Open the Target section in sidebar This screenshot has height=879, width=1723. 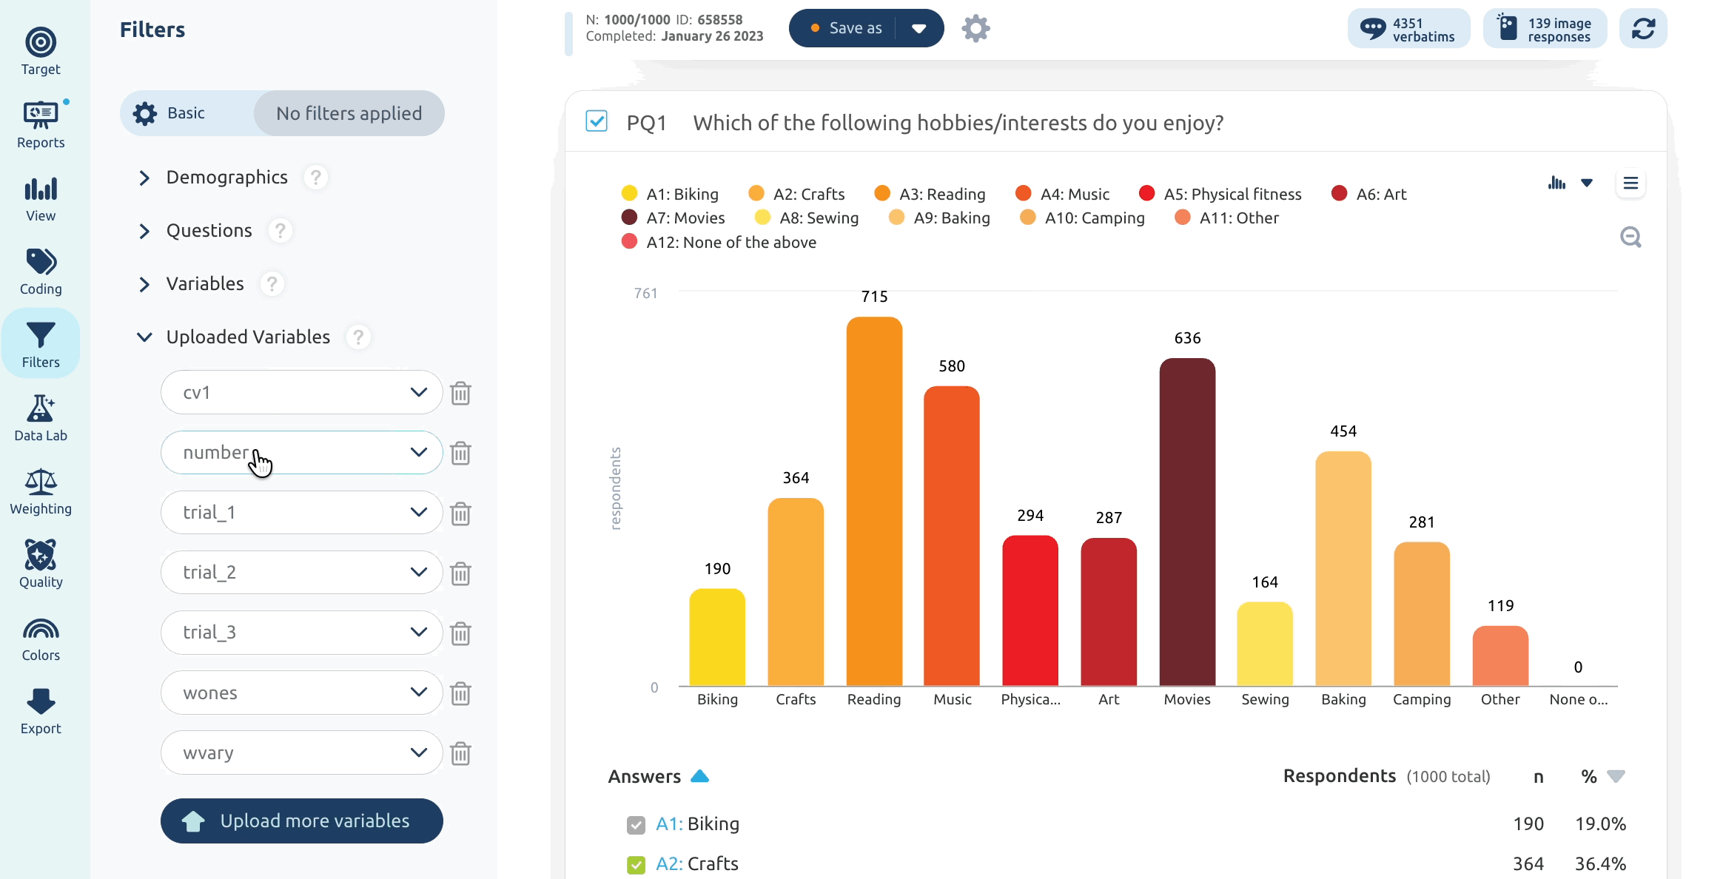[41, 51]
